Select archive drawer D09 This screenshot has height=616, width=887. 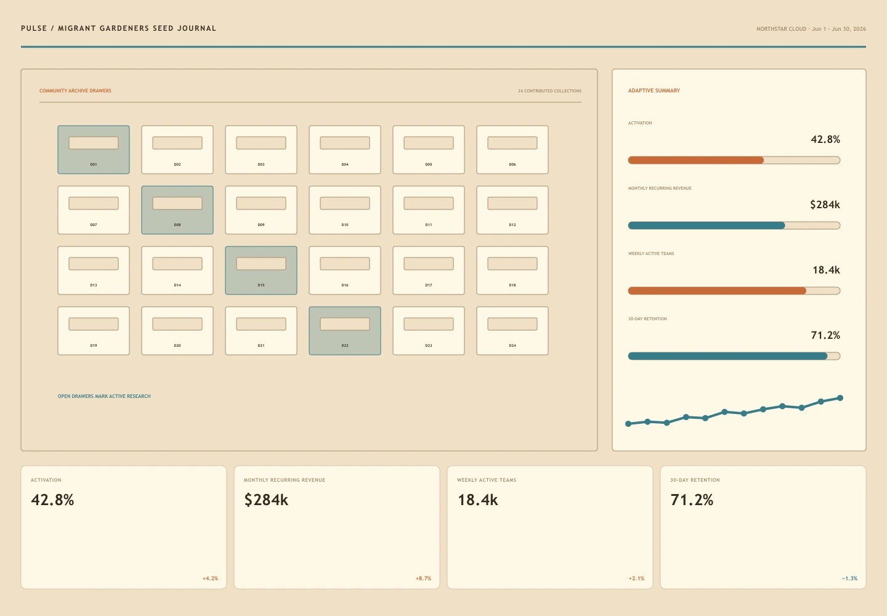pyautogui.click(x=261, y=210)
